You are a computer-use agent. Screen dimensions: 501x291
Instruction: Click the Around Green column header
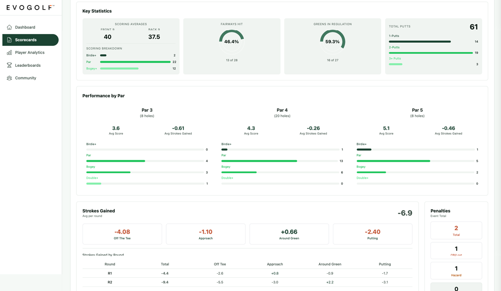[x=330, y=264]
